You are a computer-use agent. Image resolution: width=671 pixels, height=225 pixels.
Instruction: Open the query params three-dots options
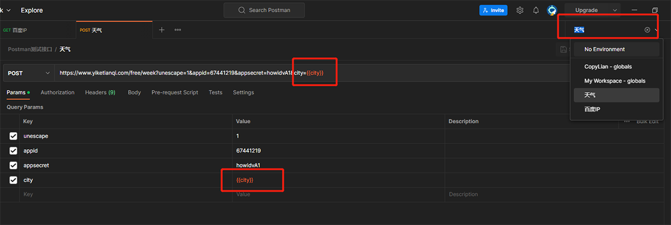point(627,121)
